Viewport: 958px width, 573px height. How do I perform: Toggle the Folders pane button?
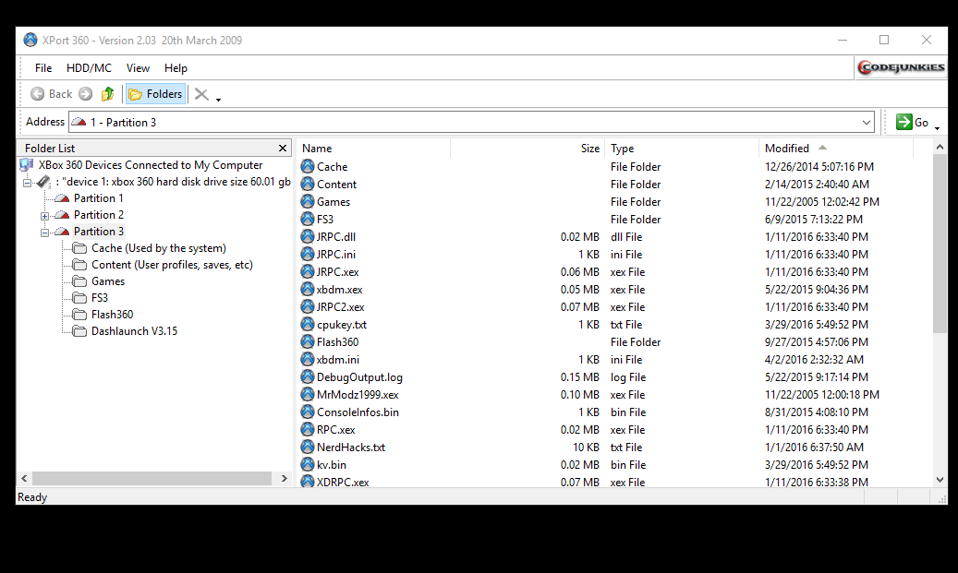pos(155,94)
